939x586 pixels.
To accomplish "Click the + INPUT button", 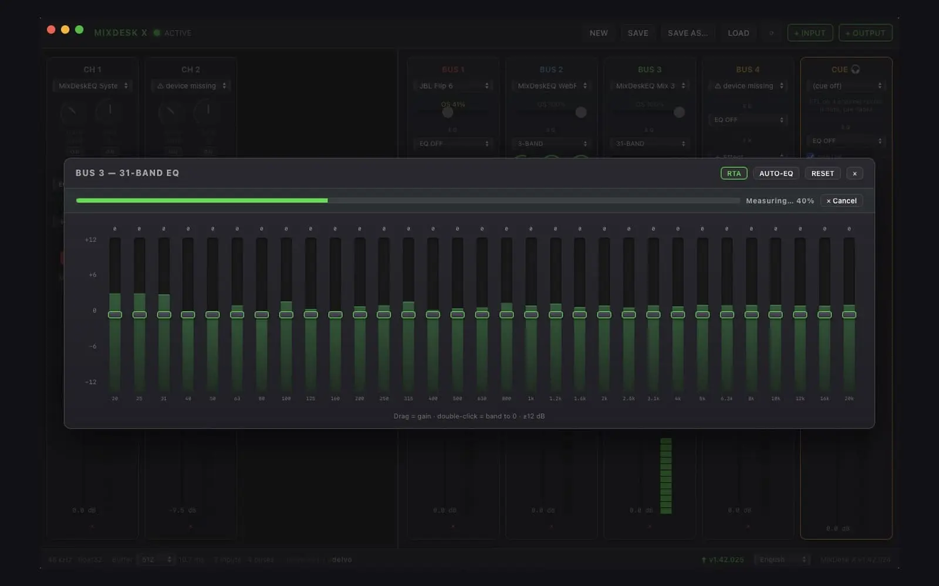I will [809, 33].
